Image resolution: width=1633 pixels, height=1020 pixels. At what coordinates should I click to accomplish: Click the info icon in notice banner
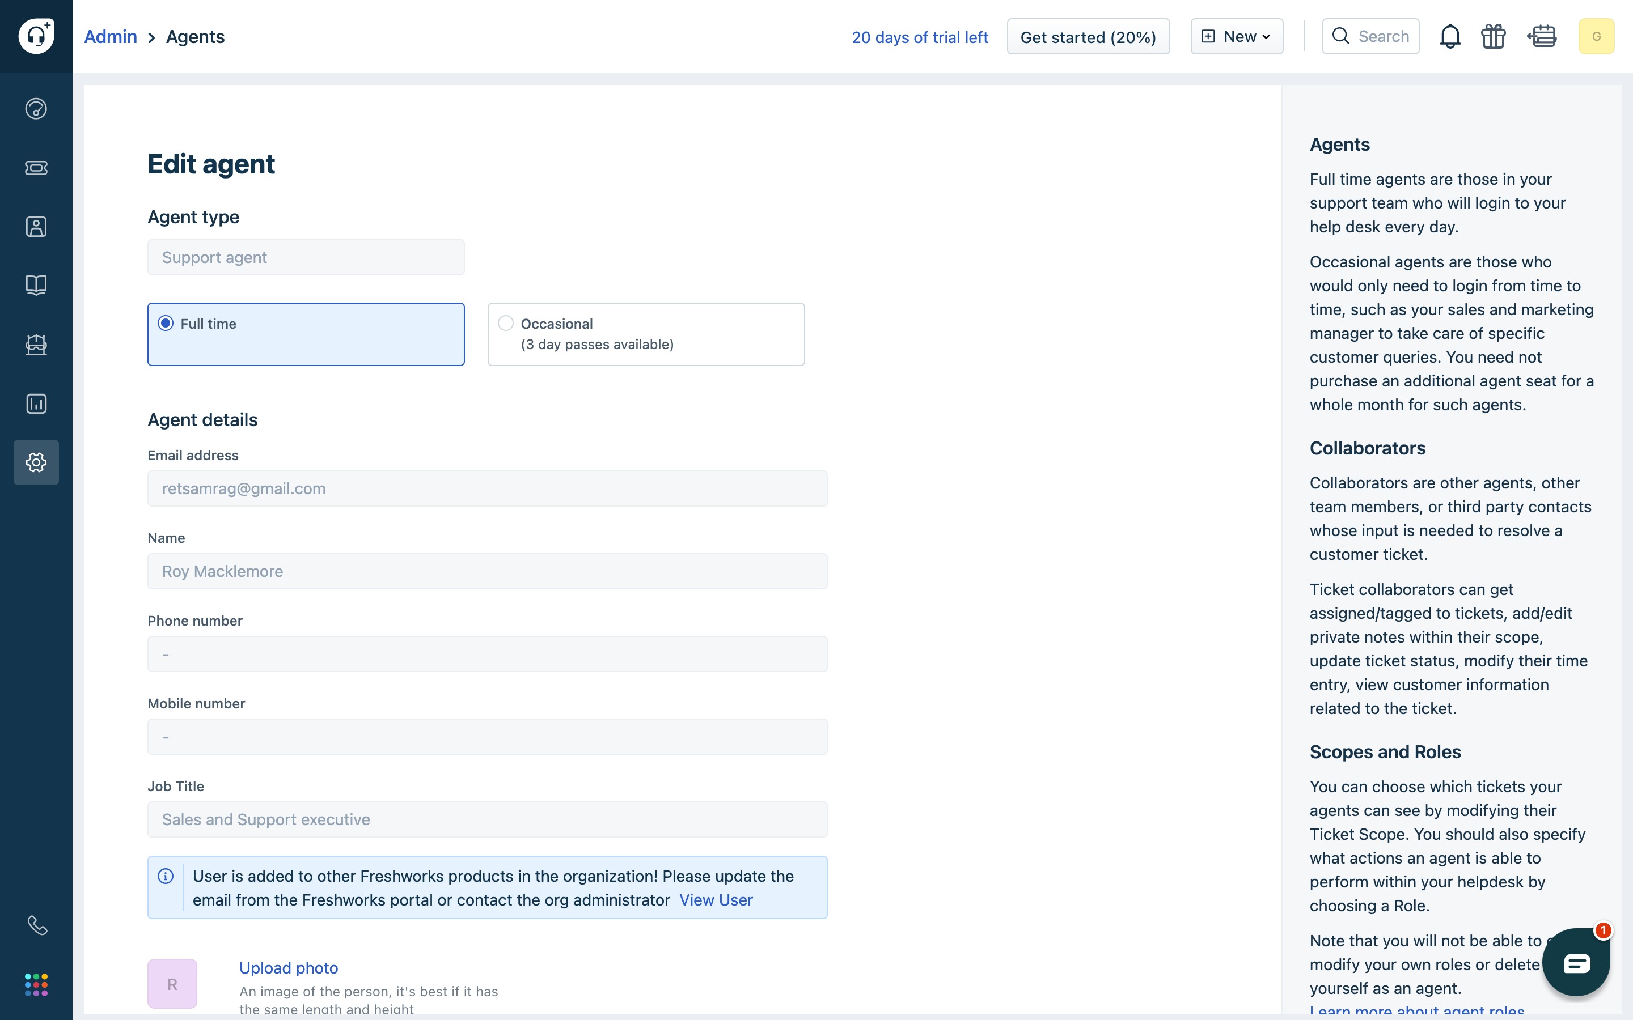tap(166, 875)
